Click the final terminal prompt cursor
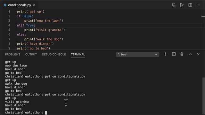 [x=46, y=112]
